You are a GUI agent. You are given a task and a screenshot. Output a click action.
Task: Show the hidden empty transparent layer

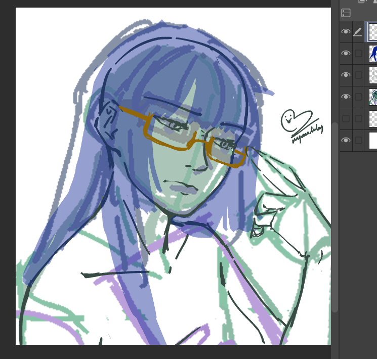click(346, 118)
